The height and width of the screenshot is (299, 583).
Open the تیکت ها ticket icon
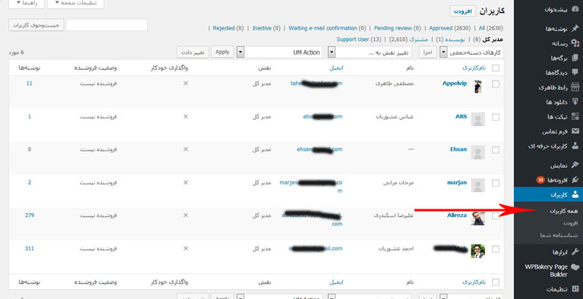click(x=575, y=116)
